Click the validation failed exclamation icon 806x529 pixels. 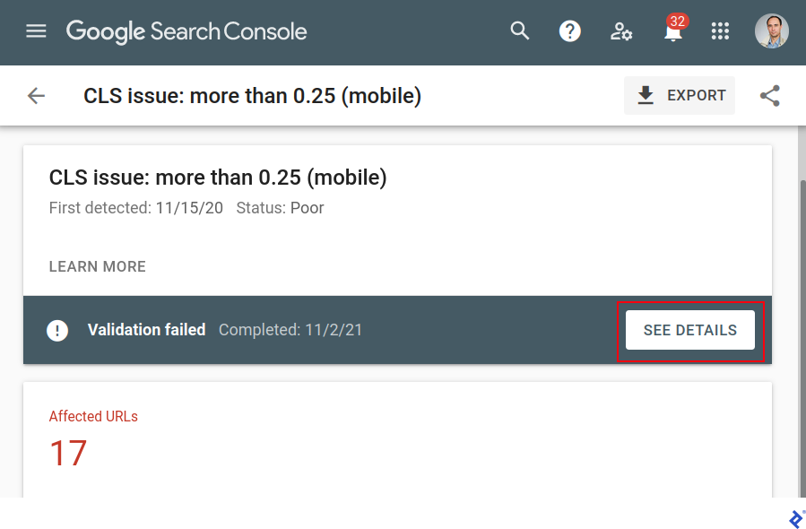(57, 330)
